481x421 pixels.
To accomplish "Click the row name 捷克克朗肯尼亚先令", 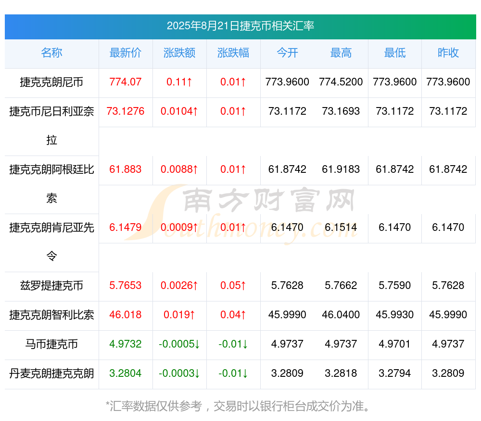I will point(51,242).
